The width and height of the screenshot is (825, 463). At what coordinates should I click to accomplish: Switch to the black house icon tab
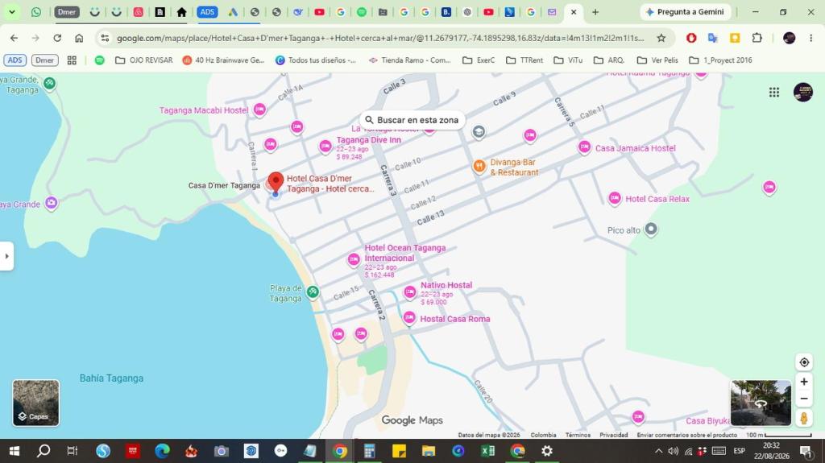181,11
